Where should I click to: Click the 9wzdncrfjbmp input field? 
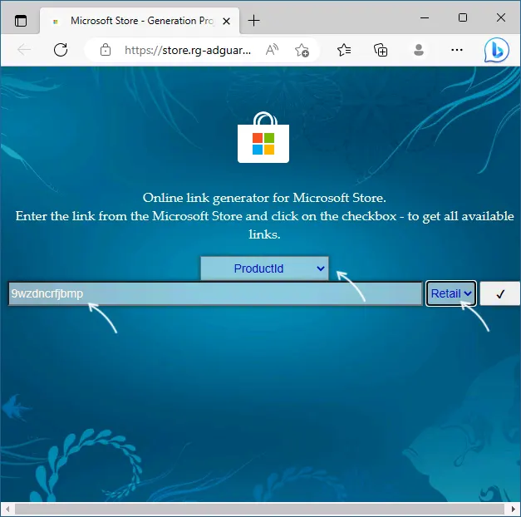215,293
